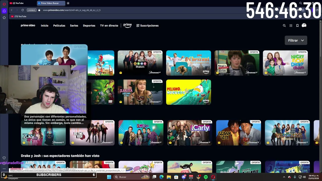Open Nicky Ricky Dicky Dawn thumbnail
Image resolution: width=322 pixels, height=181 pixels.
(x=285, y=63)
